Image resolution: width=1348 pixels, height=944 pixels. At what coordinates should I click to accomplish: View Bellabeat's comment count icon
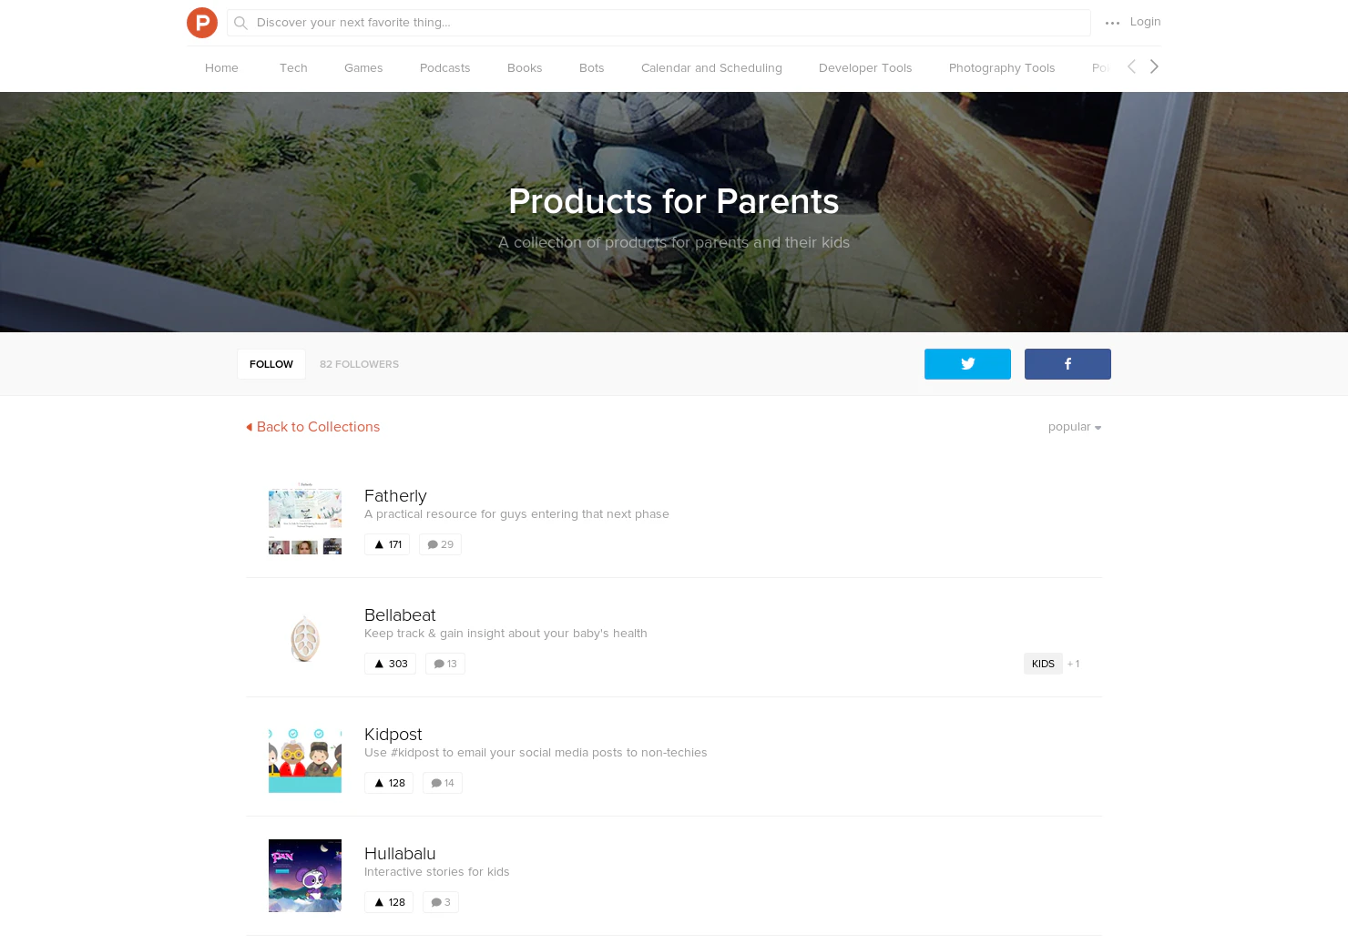point(444,664)
